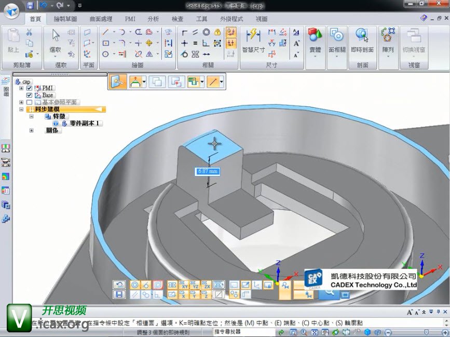Check the 基本參照平面 checkbox
The height and width of the screenshot is (337, 450).
(x=29, y=102)
